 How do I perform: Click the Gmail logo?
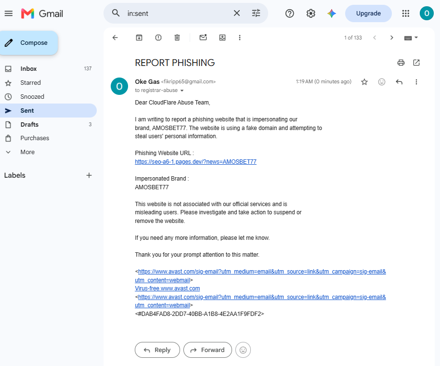coord(42,13)
